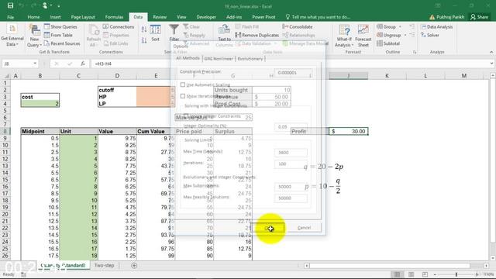Click Tell me what you want to do
This screenshot has width=496, height=279.
tap(318, 17)
